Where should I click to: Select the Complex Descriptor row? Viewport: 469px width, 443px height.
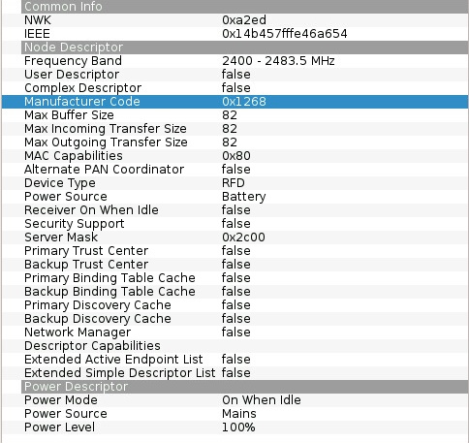click(235, 88)
